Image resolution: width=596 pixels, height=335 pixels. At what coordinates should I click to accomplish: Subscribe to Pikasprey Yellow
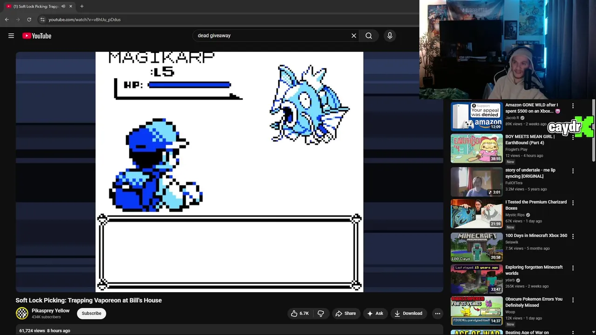click(x=91, y=313)
